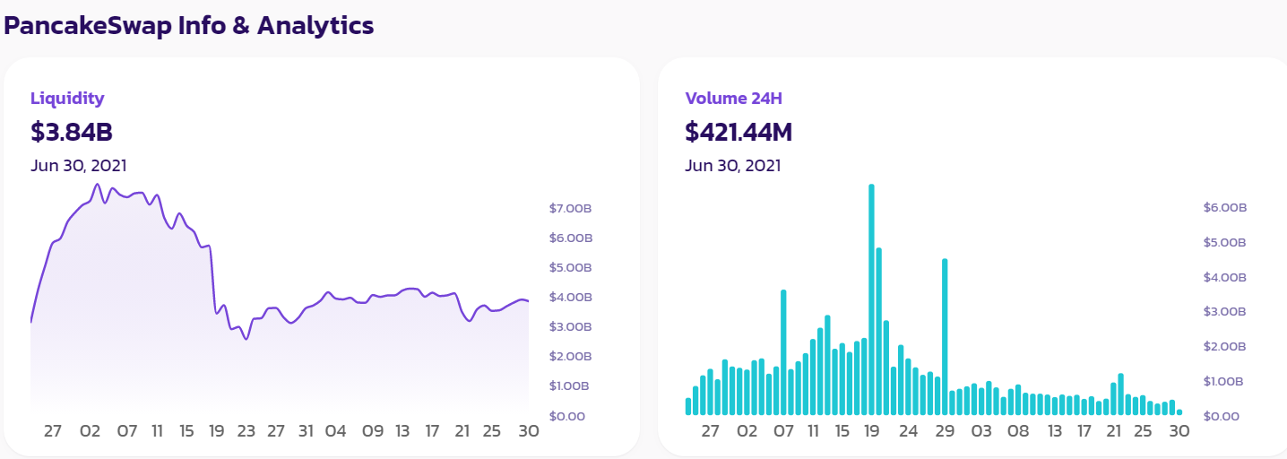Image resolution: width=1287 pixels, height=459 pixels.
Task: Click date label 11 on Volume chart
Action: 813,431
